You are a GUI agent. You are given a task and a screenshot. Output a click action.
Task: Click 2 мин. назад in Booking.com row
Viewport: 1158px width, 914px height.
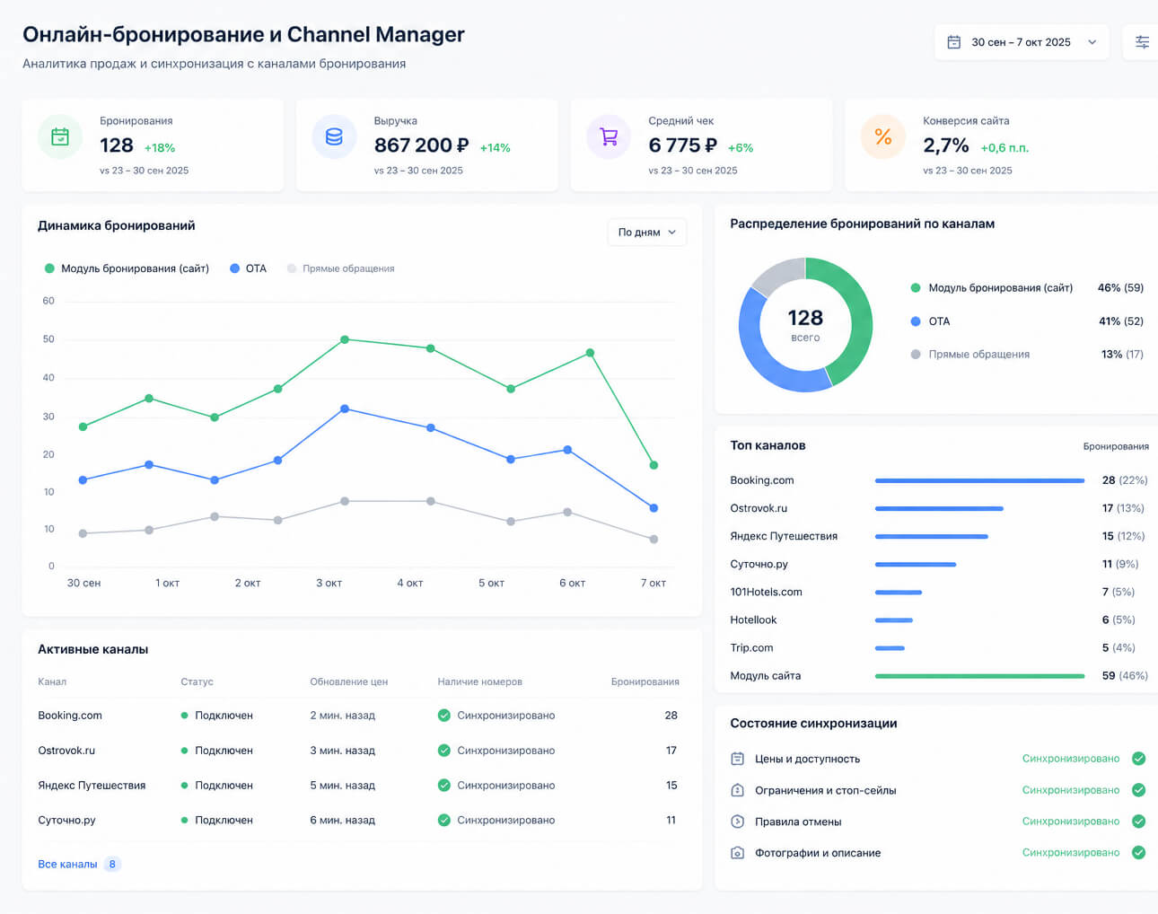[x=343, y=716]
